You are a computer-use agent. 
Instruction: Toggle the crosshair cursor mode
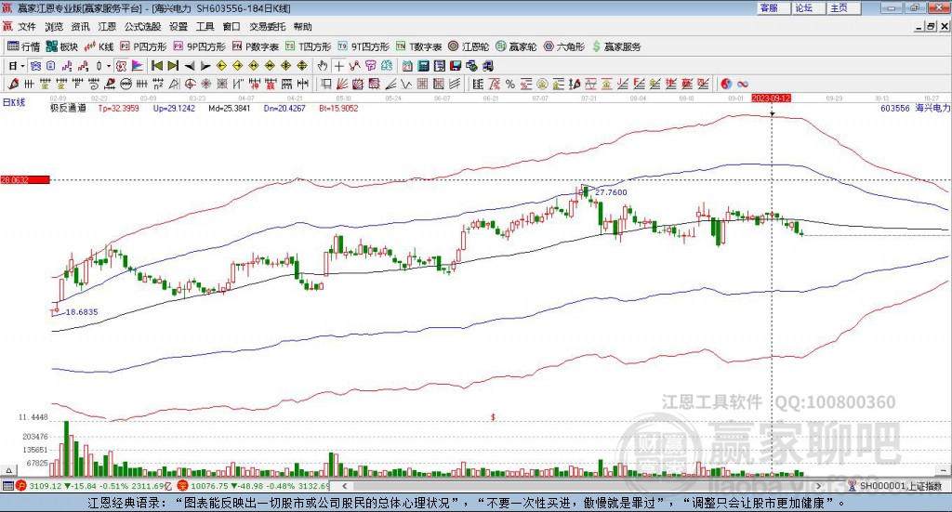tap(338, 66)
